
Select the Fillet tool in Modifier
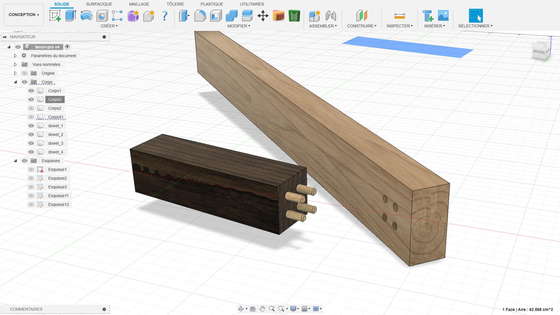click(x=200, y=15)
